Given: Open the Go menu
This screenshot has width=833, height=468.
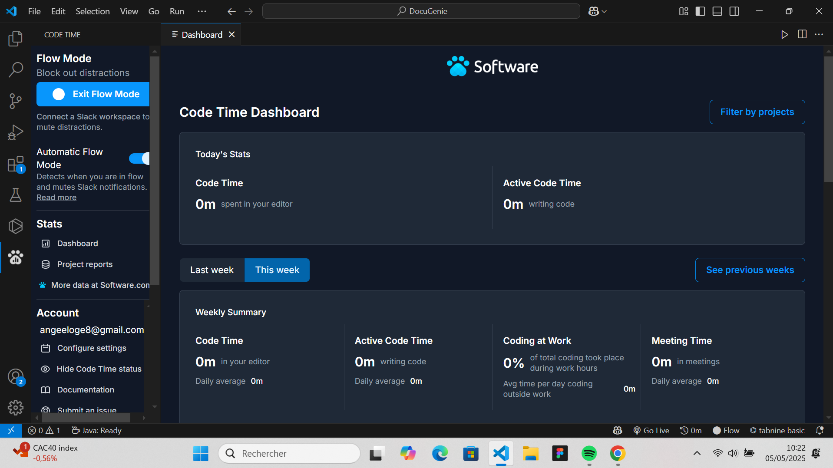Looking at the screenshot, I should pos(154,11).
